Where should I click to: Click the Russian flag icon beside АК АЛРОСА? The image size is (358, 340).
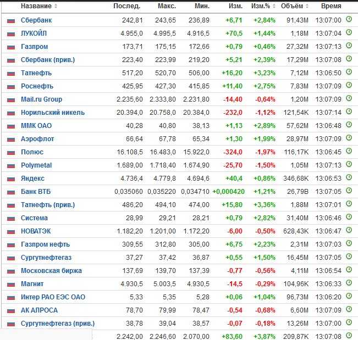point(11,311)
